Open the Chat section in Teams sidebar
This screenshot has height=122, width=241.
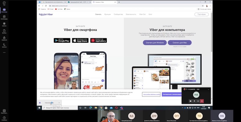tap(4, 3)
